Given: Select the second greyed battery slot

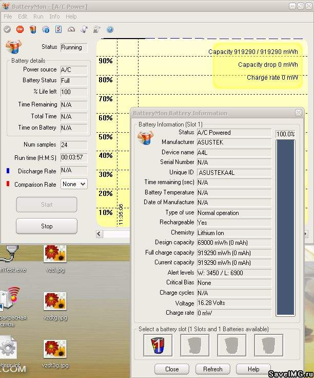Looking at the screenshot, I should click(194, 345).
